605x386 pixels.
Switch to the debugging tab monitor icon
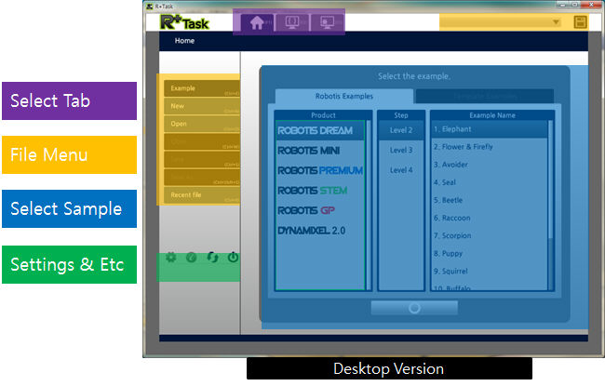pyautogui.click(x=328, y=22)
